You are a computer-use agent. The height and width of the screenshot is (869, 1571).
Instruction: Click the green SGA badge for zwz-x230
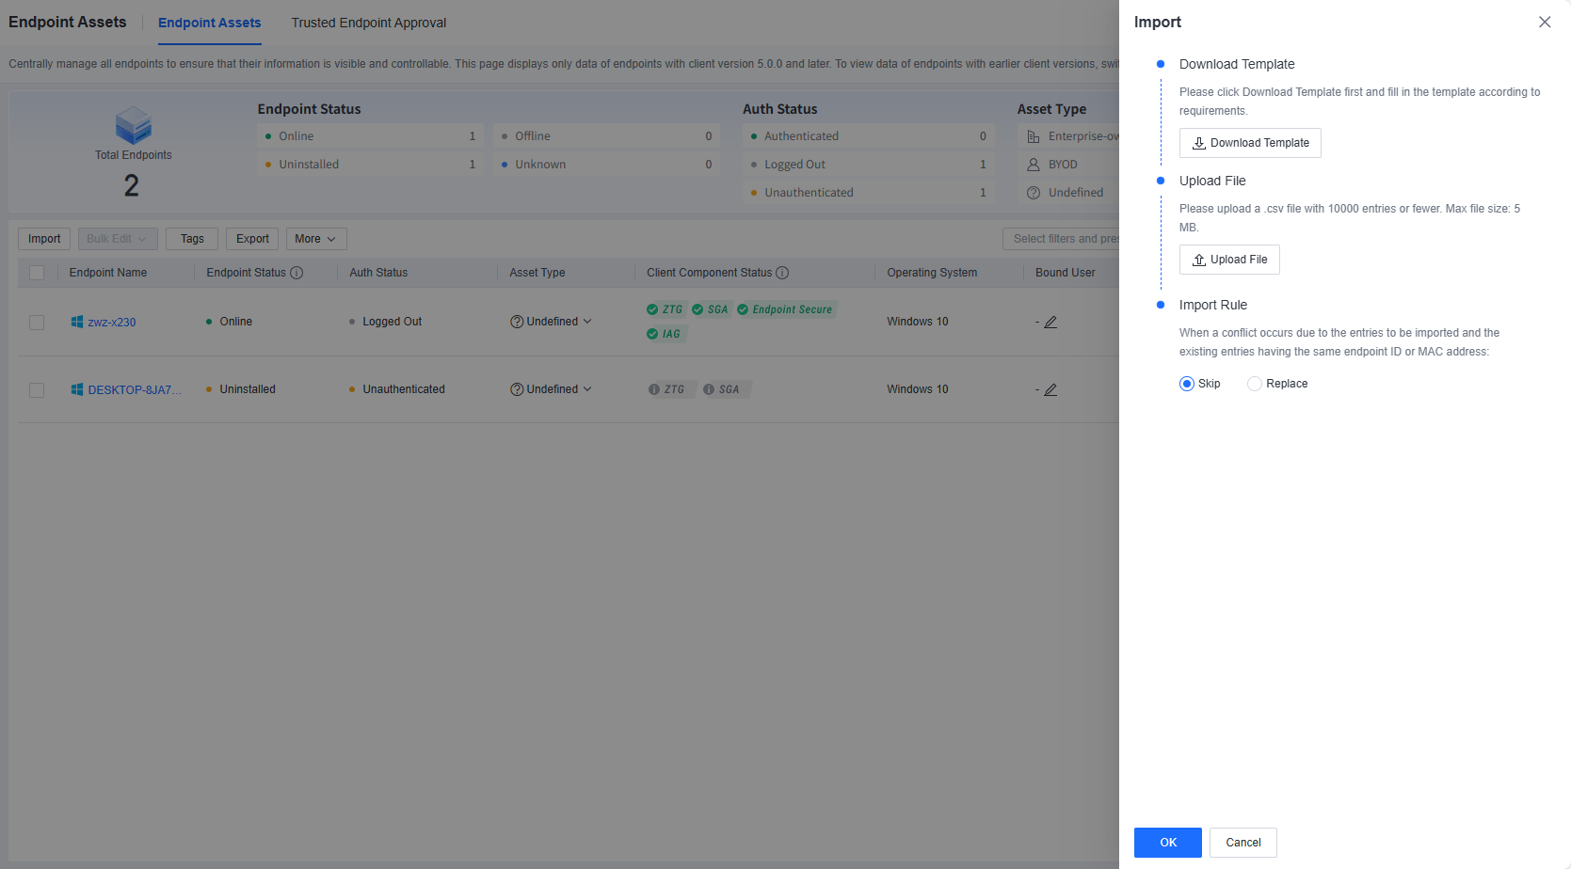pyautogui.click(x=710, y=309)
